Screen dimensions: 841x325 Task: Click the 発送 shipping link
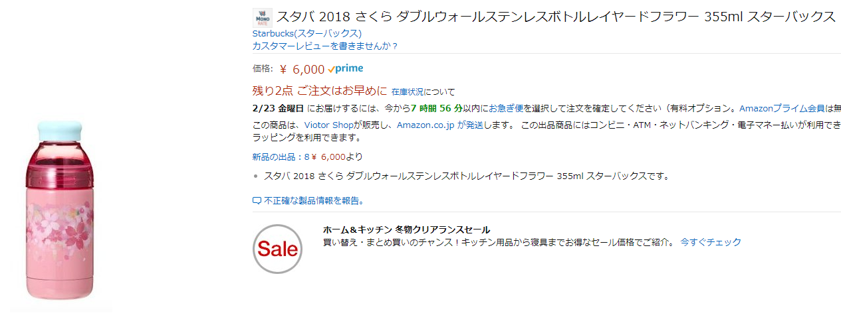coord(475,125)
